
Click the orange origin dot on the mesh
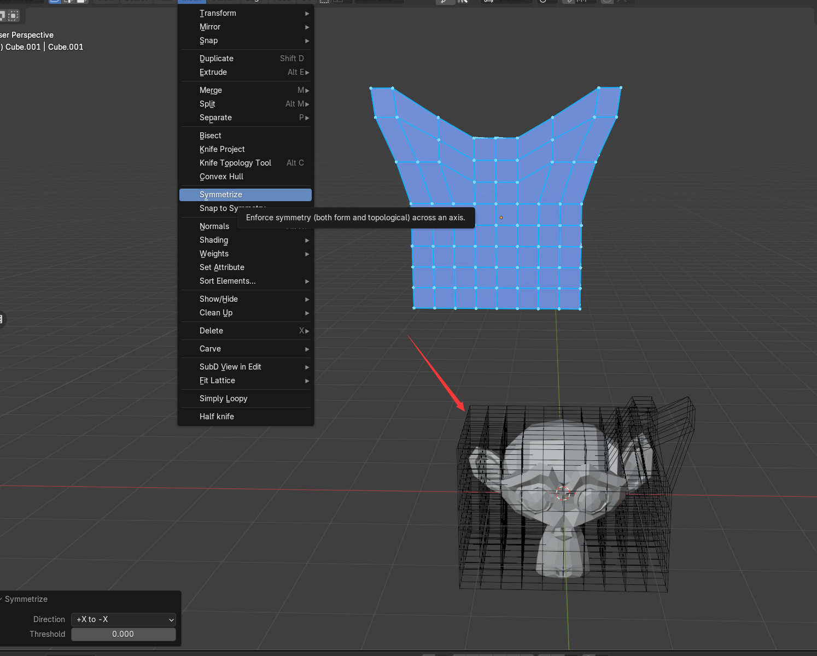(501, 218)
